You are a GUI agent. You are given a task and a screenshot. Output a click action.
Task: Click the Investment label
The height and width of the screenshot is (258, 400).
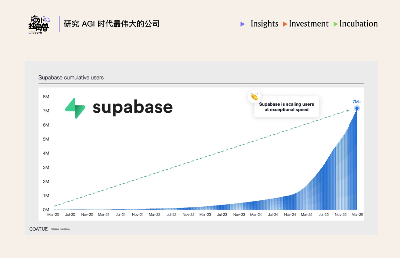click(x=309, y=24)
